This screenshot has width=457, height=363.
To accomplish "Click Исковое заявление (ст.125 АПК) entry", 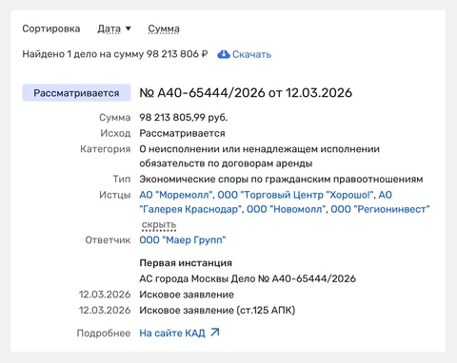I will click(217, 310).
